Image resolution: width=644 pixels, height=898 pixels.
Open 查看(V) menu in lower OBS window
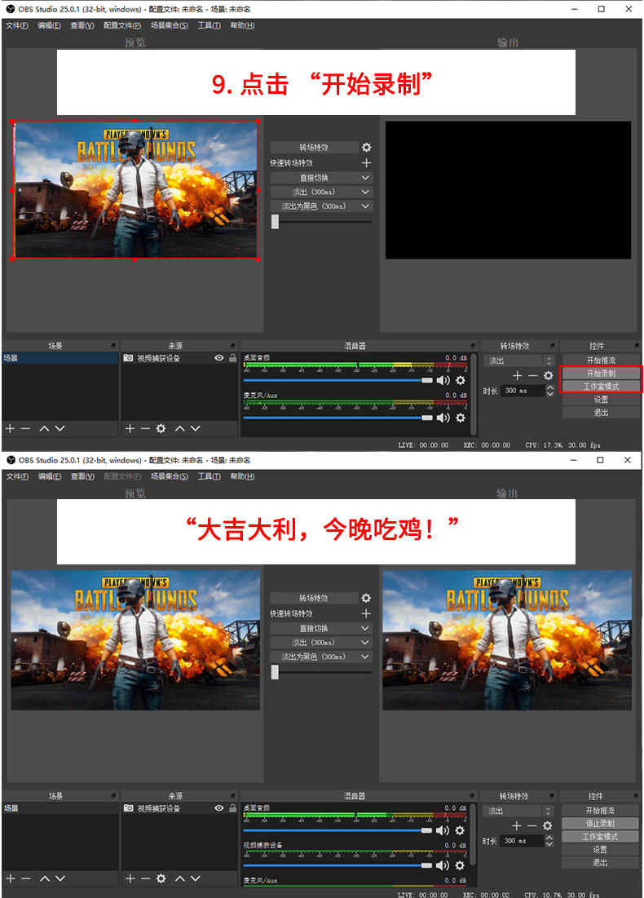pyautogui.click(x=82, y=476)
